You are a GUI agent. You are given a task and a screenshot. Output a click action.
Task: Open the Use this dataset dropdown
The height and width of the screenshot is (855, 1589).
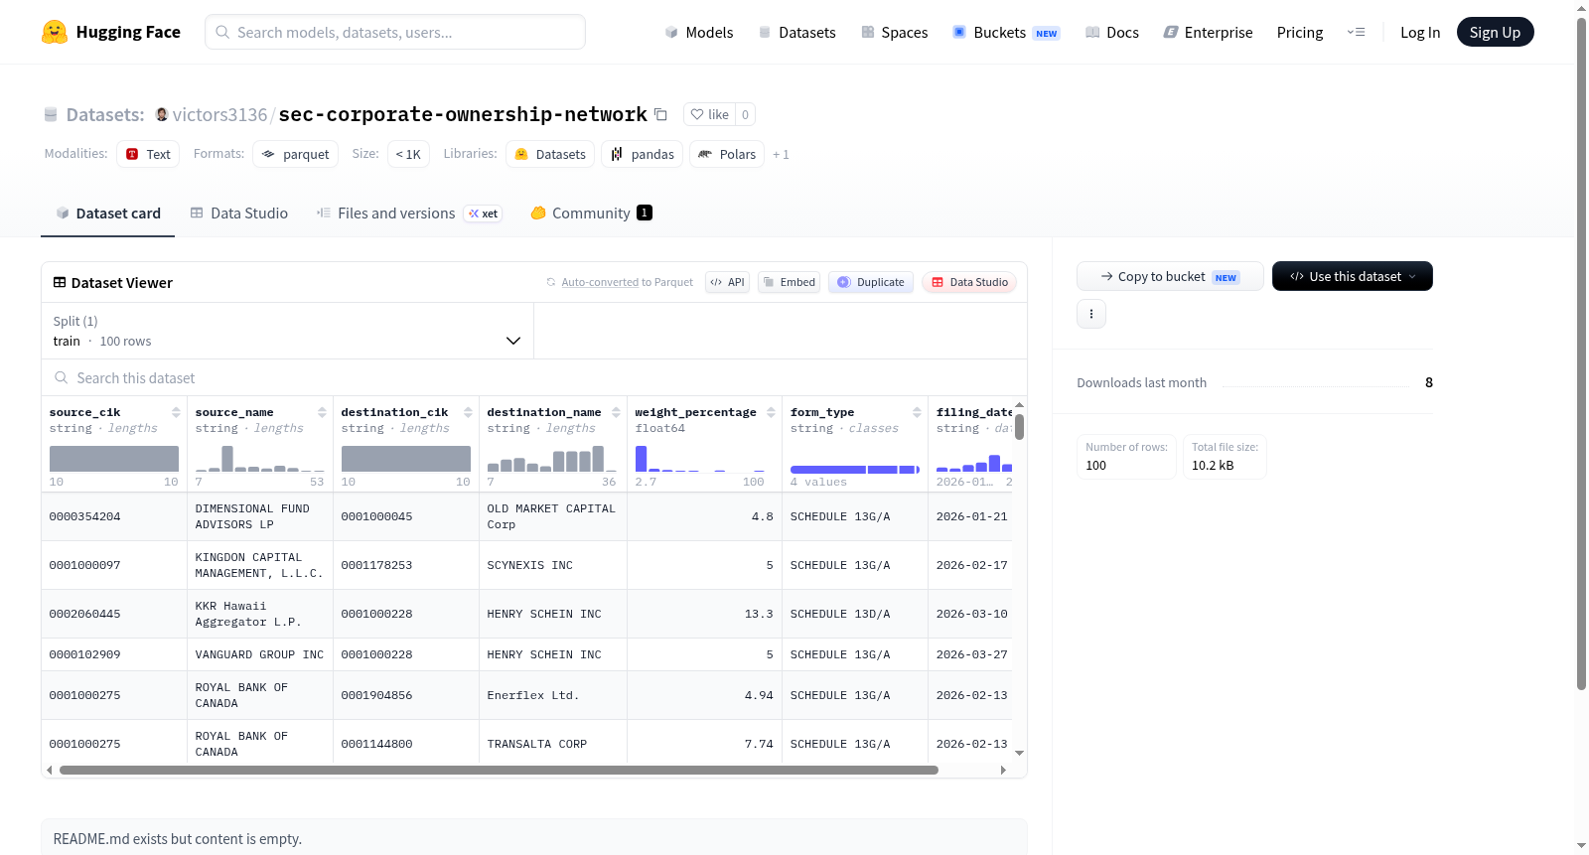click(x=1353, y=276)
